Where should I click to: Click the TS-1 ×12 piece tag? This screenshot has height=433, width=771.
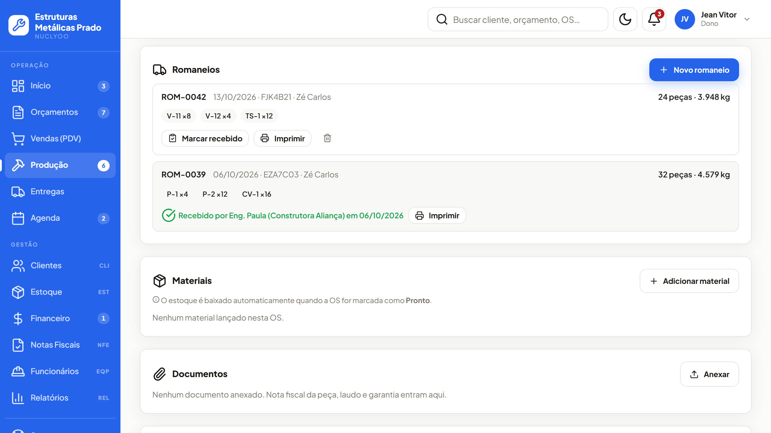click(259, 116)
